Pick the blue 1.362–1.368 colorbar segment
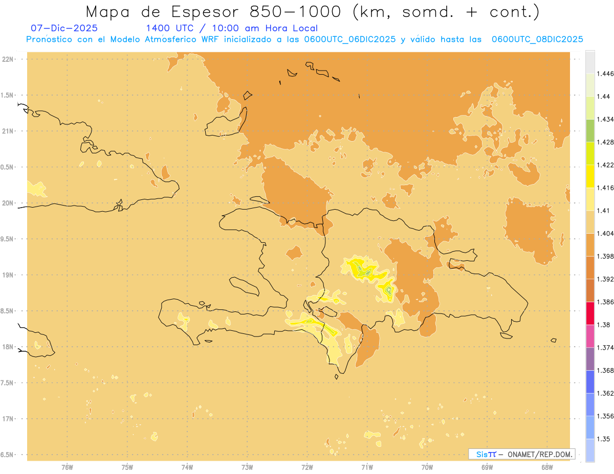 click(x=590, y=381)
